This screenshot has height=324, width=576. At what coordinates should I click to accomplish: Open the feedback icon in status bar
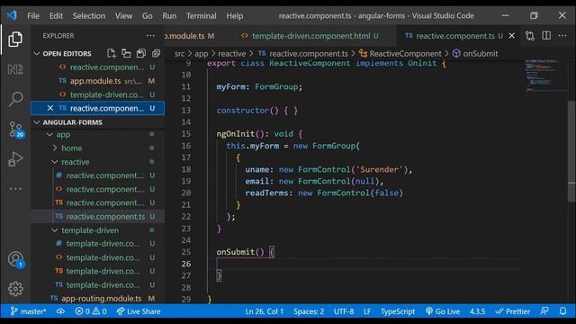(544, 311)
